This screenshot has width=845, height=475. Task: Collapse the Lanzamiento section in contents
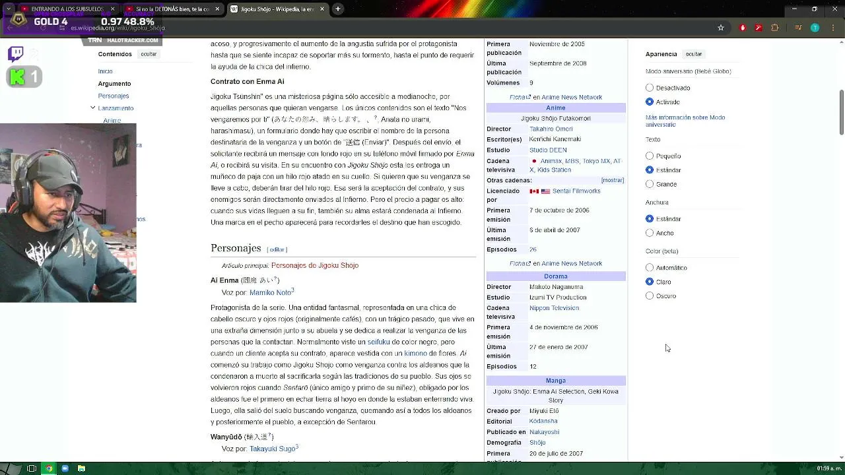pos(93,108)
